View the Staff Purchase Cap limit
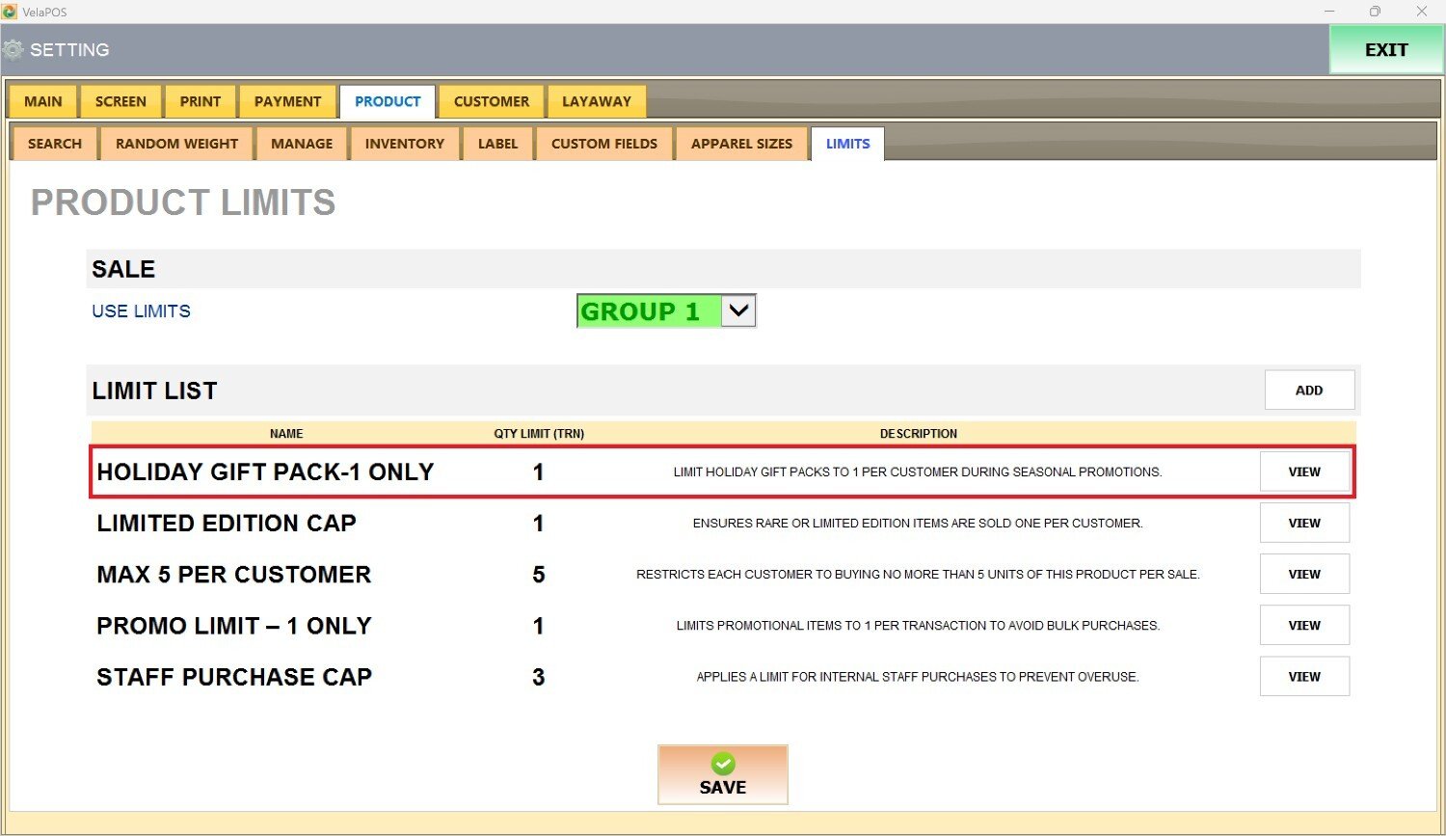The image size is (1446, 836). (x=1303, y=677)
